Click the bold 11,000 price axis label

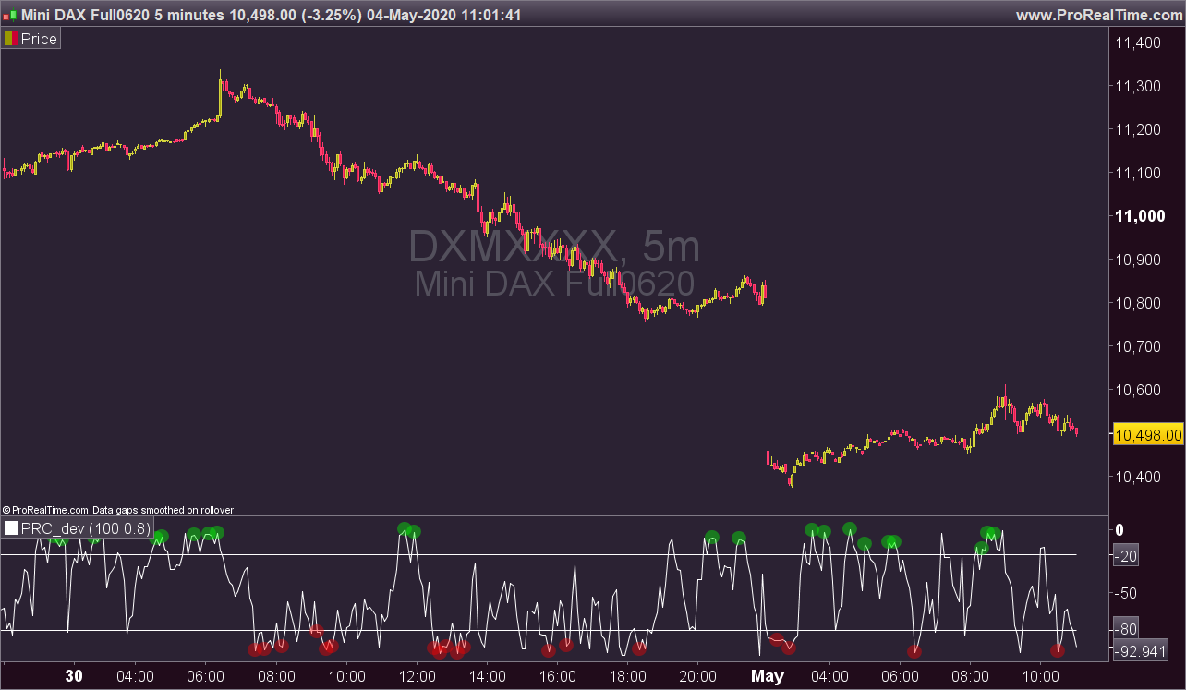click(x=1138, y=216)
